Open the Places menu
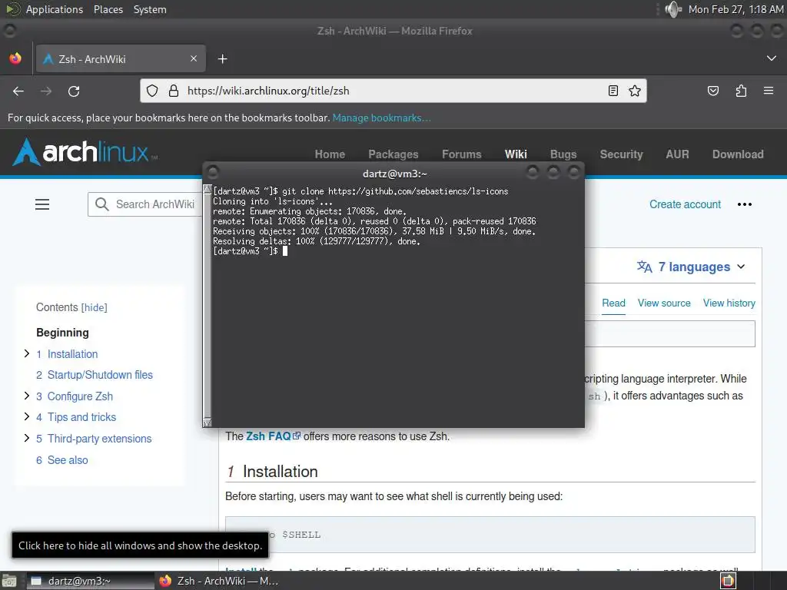The height and width of the screenshot is (590, 787). pos(108,9)
